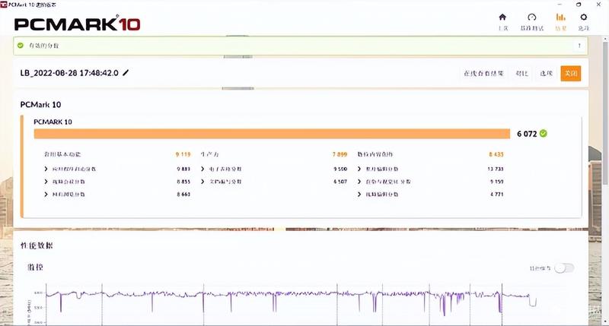Click the orange PCMARK 10 score bar
The image size is (609, 326).
coord(272,134)
